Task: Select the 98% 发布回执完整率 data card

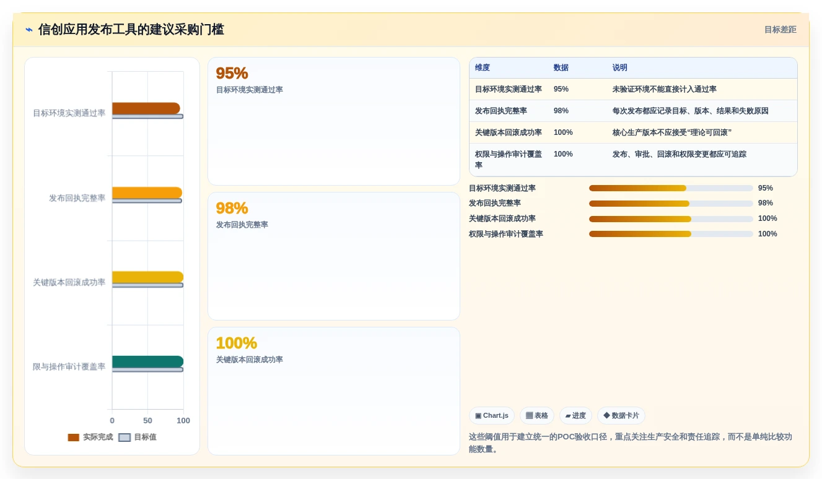Action: pos(334,256)
